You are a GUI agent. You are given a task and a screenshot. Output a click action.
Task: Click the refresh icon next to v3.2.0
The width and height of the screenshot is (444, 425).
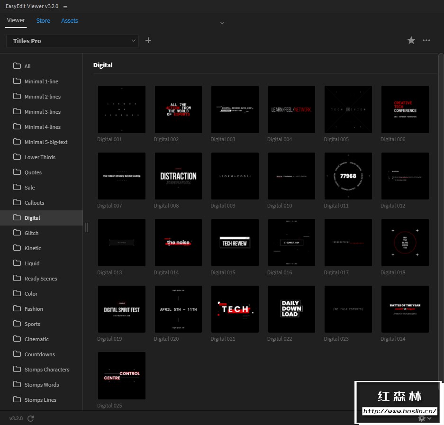click(x=31, y=418)
